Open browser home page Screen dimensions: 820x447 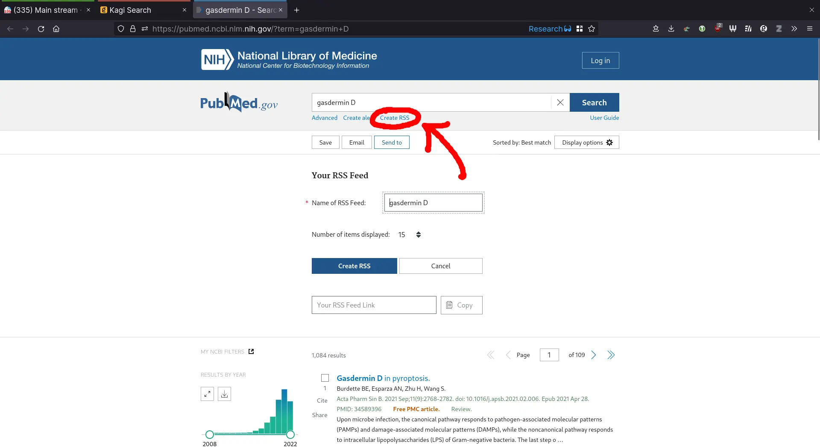click(x=56, y=29)
